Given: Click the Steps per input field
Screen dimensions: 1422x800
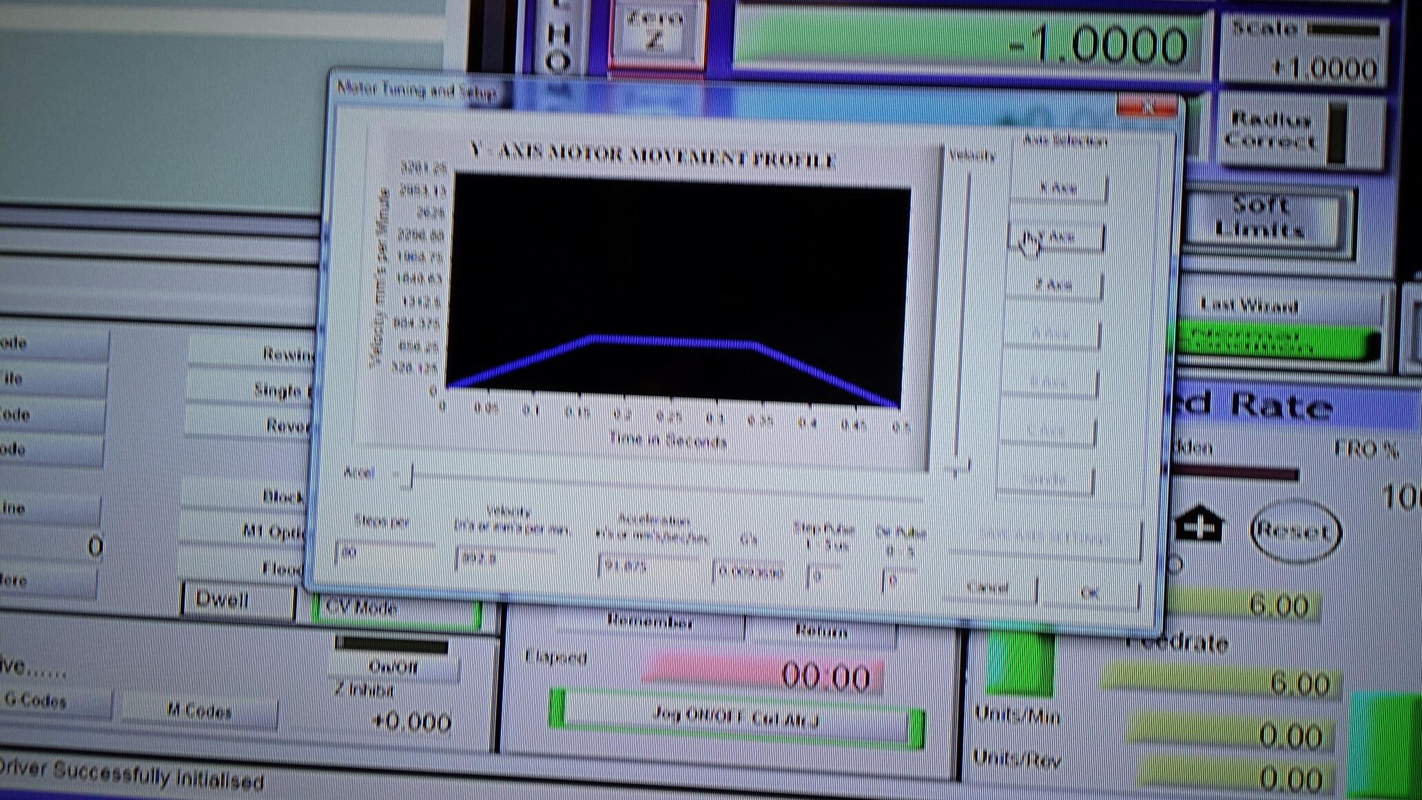Looking at the screenshot, I should click(383, 553).
